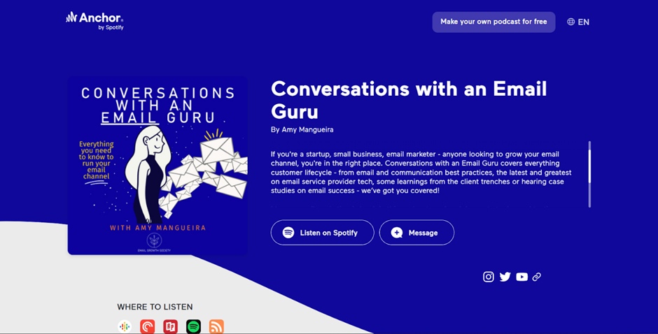Open the YouTube channel icon
This screenshot has height=334, width=658.
point(521,277)
